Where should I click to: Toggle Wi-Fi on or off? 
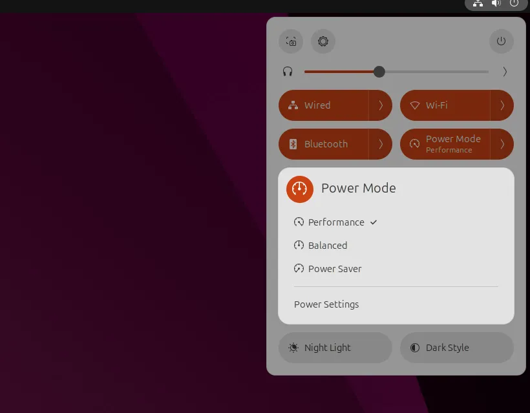[445, 105]
